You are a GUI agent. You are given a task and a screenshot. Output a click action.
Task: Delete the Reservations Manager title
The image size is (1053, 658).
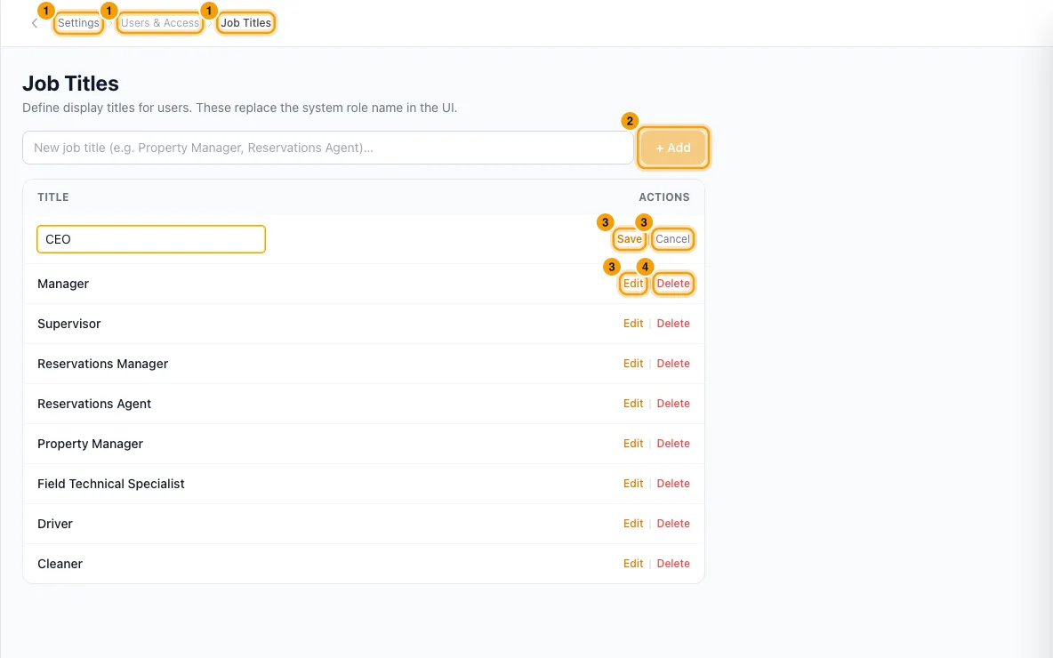coord(673,364)
